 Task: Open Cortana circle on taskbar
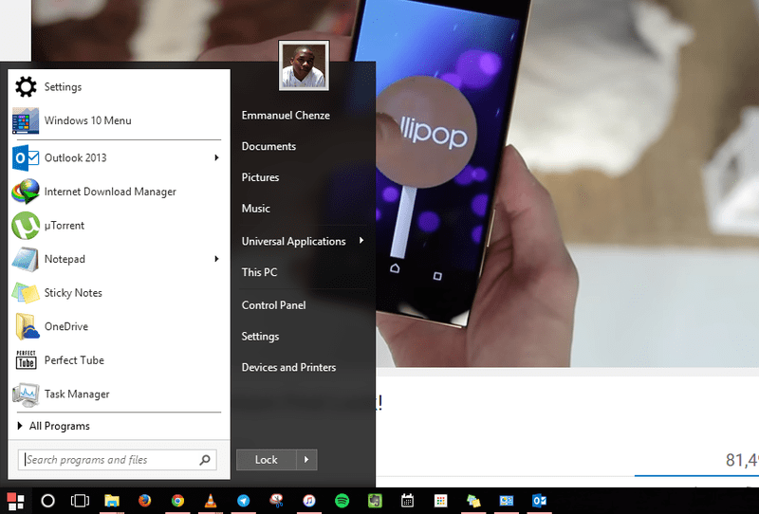[x=48, y=501]
